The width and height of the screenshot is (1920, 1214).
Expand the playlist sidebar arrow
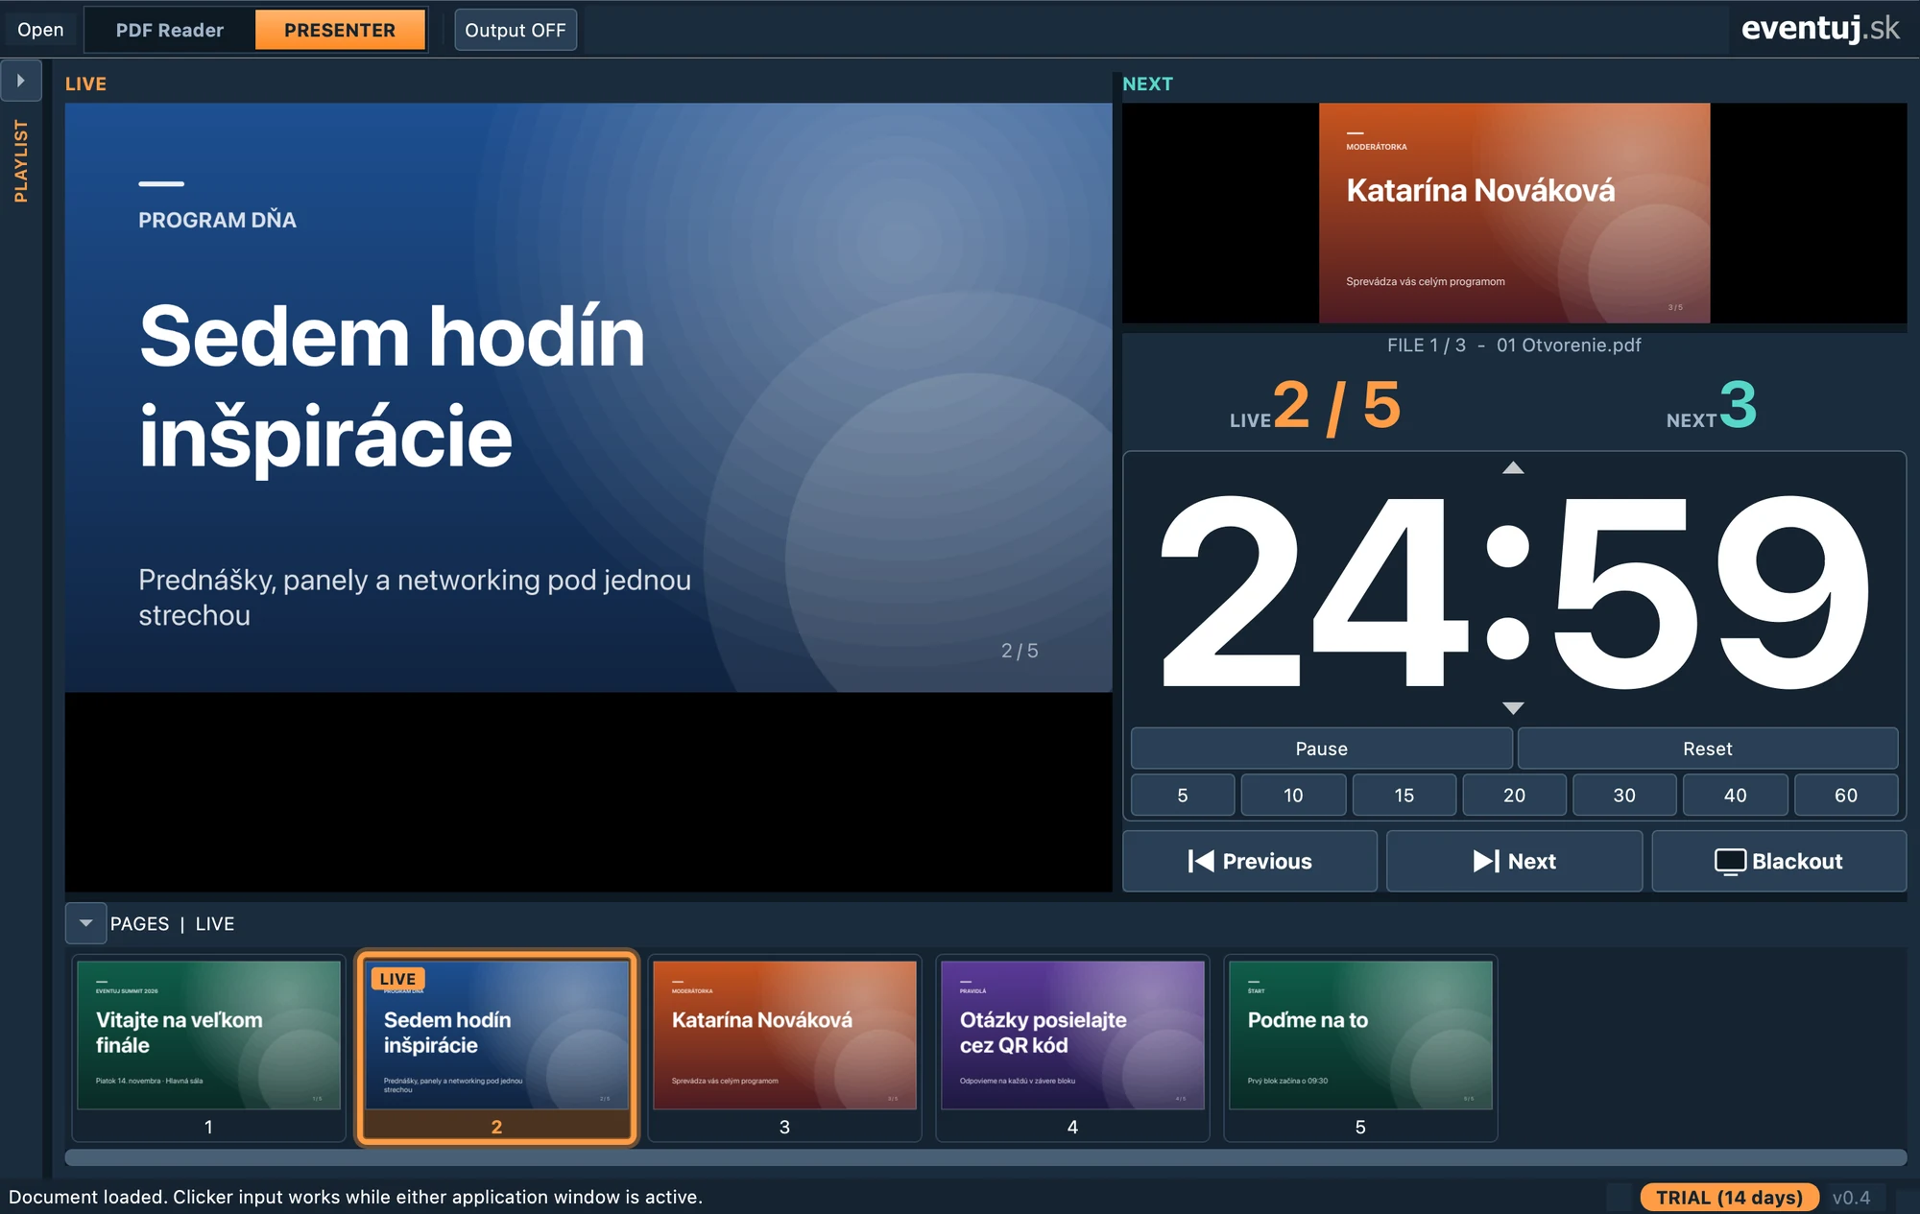(21, 81)
